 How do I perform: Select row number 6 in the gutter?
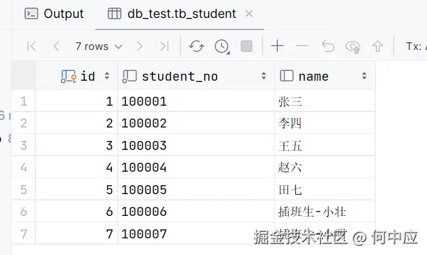24,211
